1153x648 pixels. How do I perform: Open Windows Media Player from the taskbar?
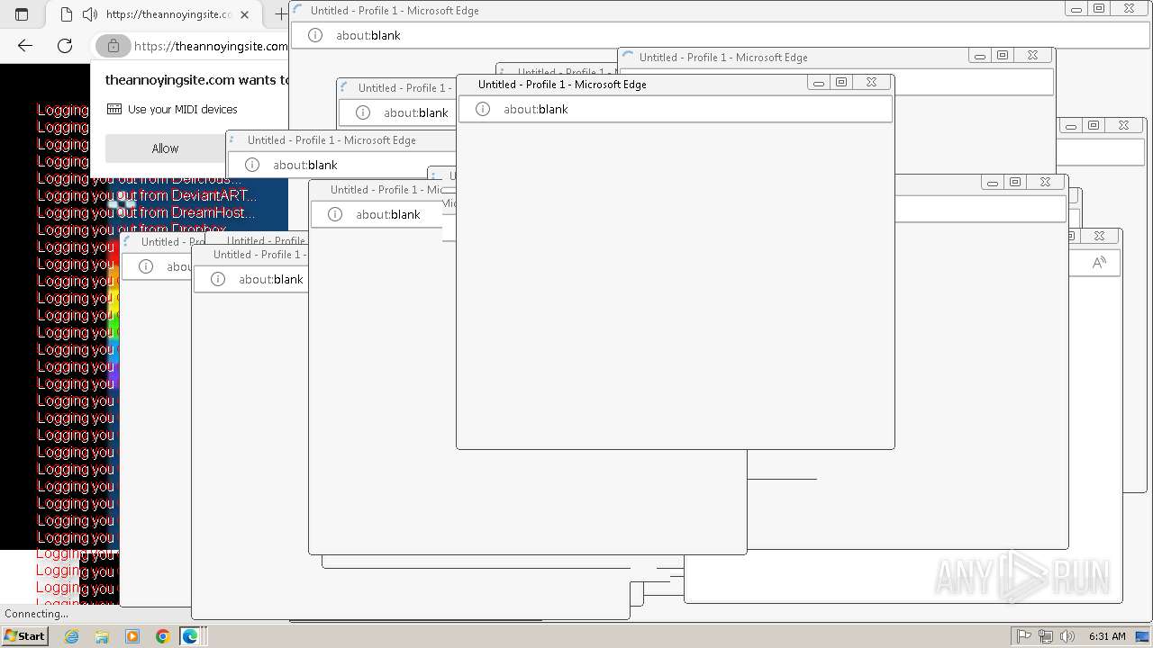tap(132, 636)
